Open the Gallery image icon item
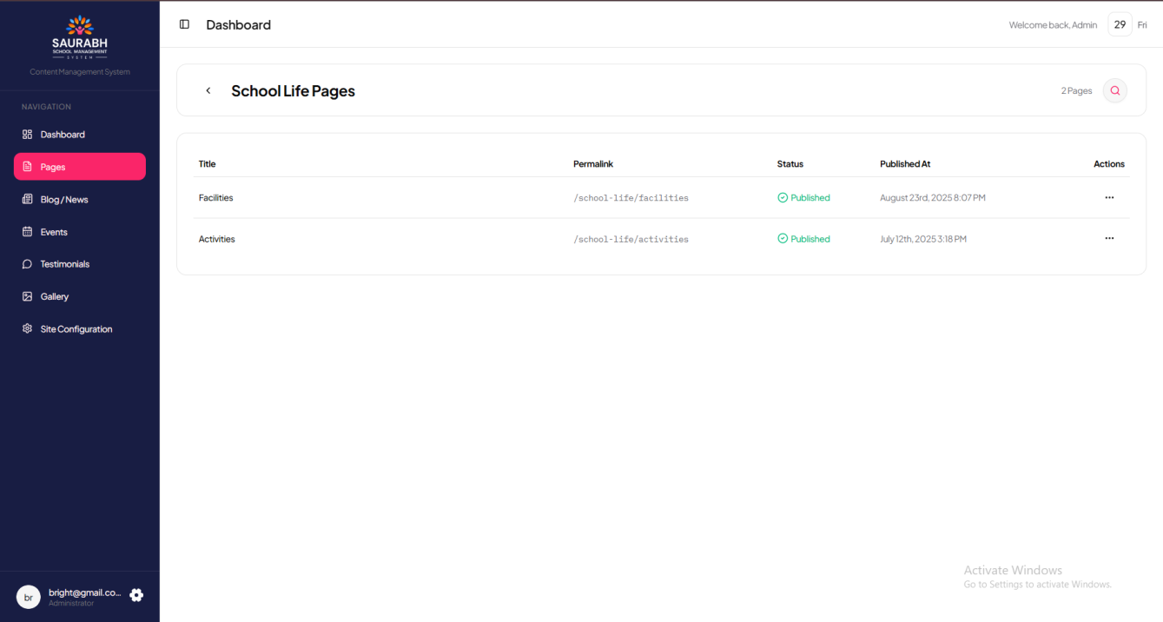The height and width of the screenshot is (622, 1163). [x=54, y=297]
